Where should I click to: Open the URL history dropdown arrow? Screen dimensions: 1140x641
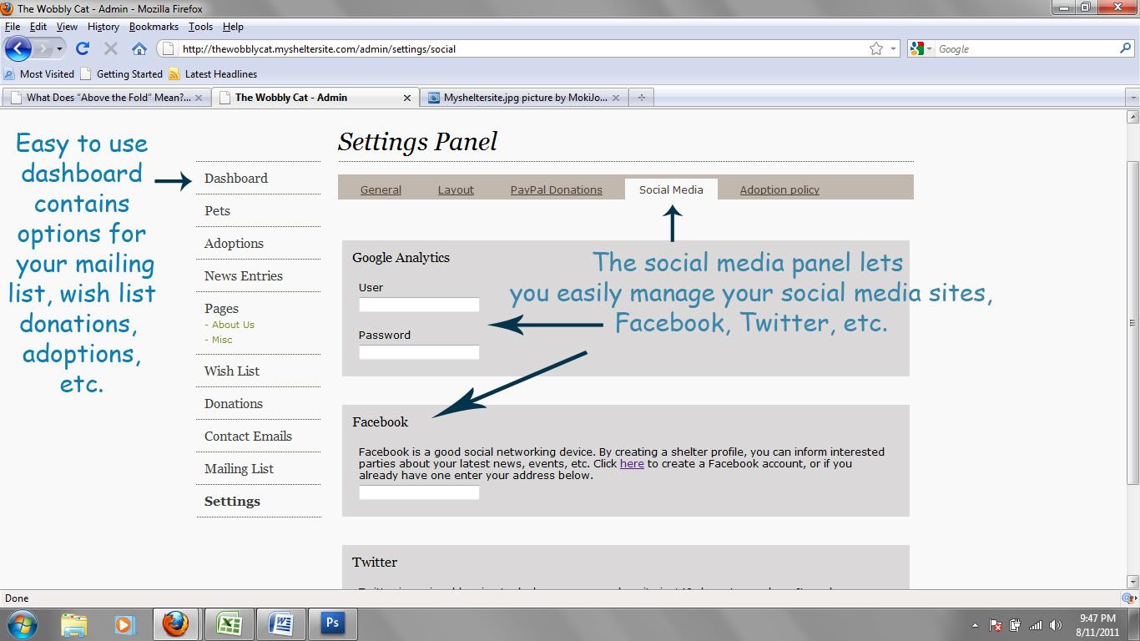coord(893,48)
